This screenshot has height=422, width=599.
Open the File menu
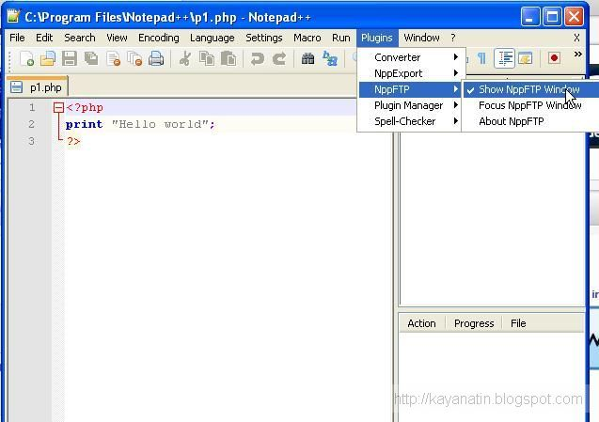point(17,38)
